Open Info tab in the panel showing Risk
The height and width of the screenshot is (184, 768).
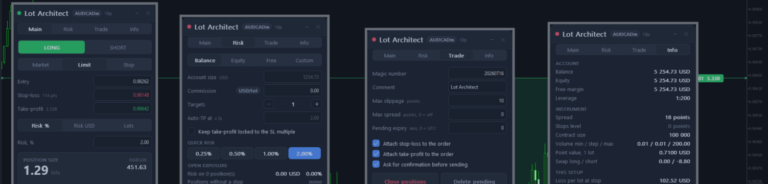tap(304, 43)
